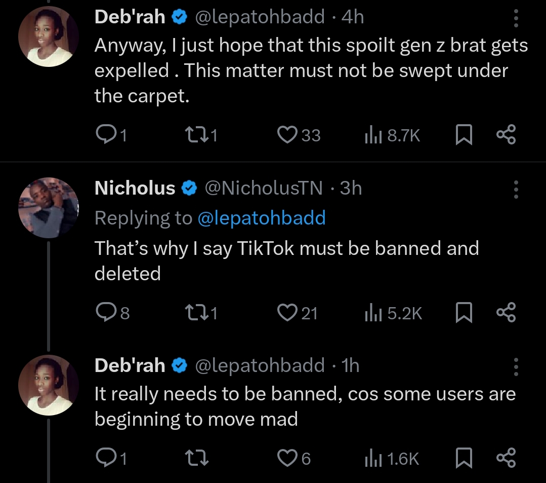Open Nicholus's profile picture
Screen dimensions: 546x483
click(49, 208)
